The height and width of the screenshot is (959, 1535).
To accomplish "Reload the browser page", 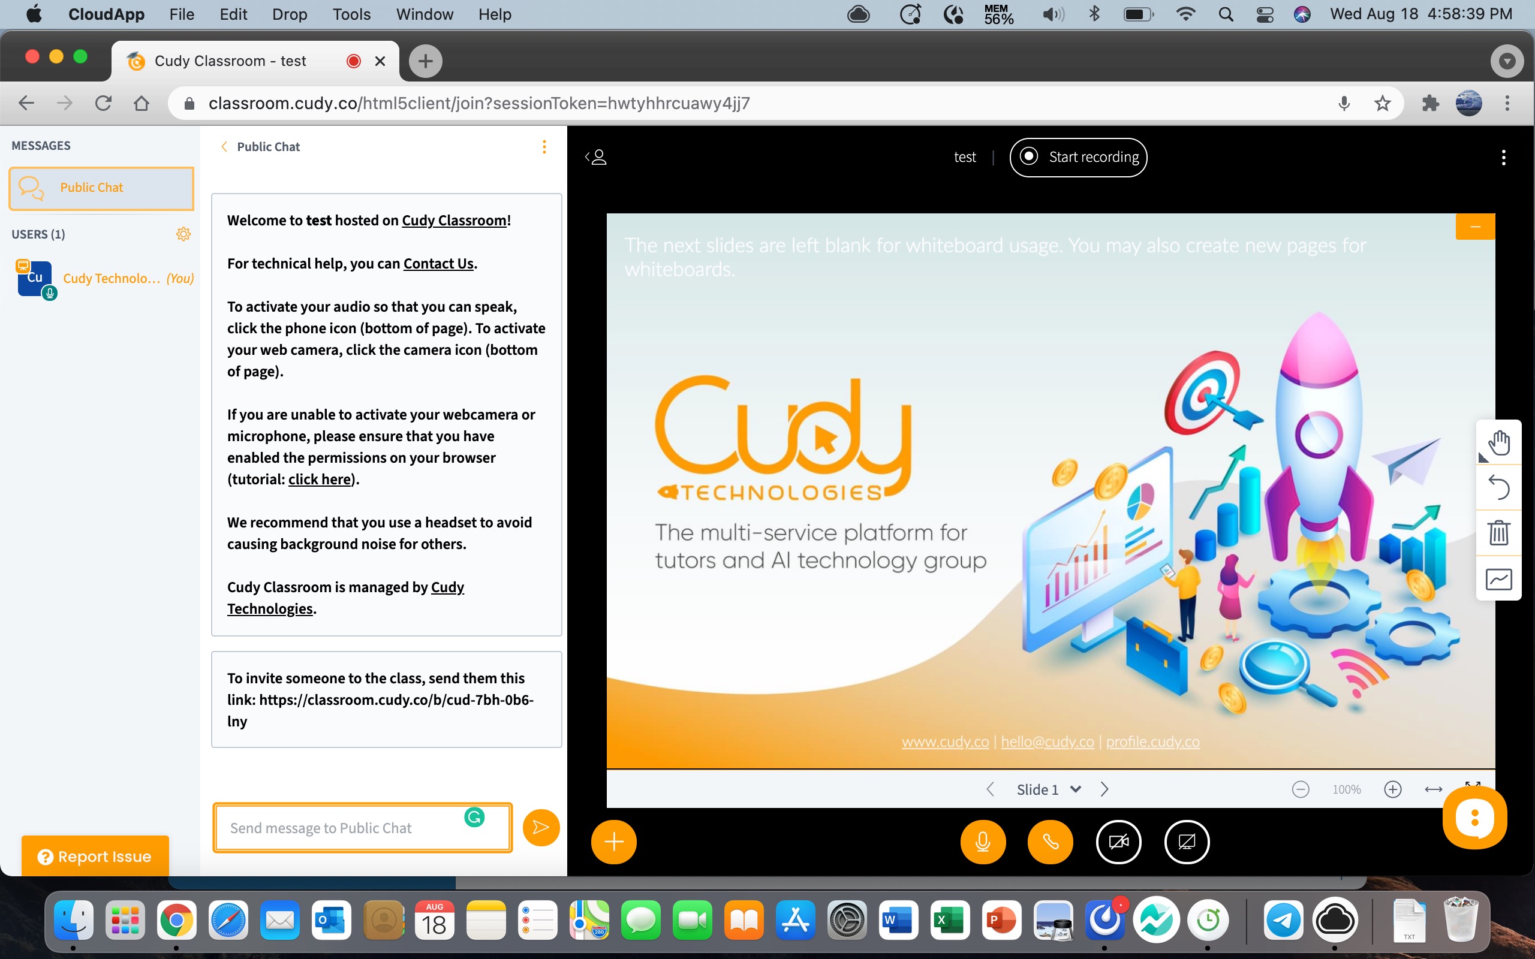I will (x=103, y=102).
